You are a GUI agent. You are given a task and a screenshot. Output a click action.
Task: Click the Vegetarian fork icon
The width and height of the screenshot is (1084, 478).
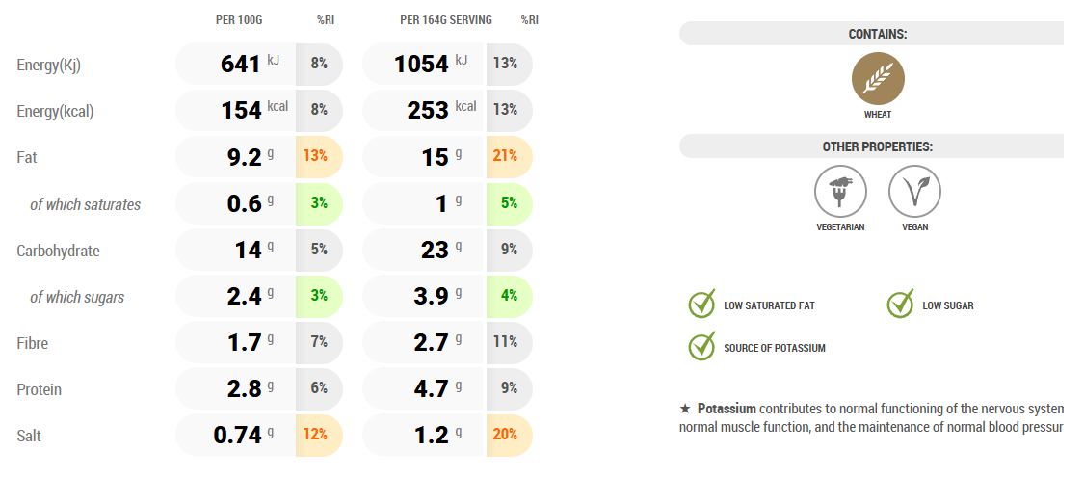[840, 191]
